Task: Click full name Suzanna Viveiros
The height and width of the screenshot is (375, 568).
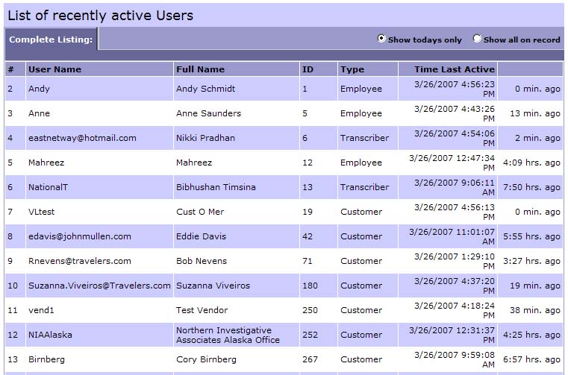Action: coord(213,286)
